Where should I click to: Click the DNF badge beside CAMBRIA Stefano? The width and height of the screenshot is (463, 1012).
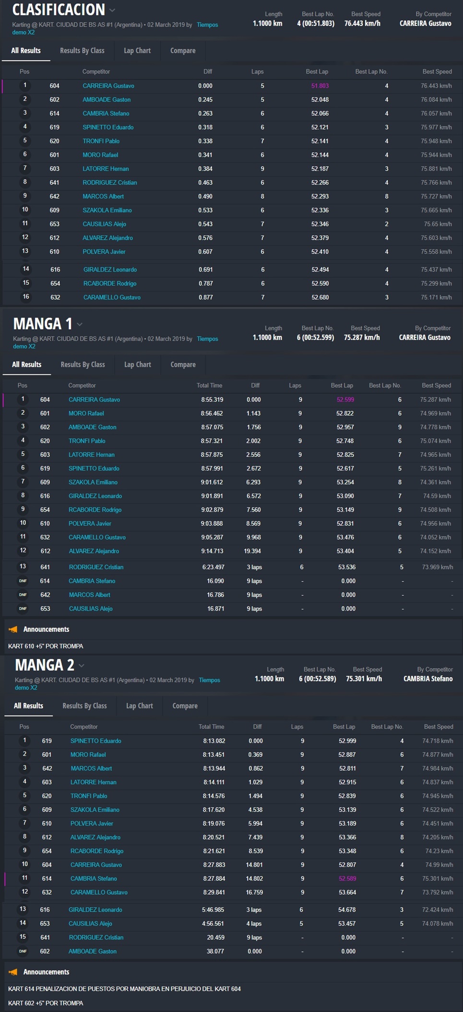click(23, 581)
